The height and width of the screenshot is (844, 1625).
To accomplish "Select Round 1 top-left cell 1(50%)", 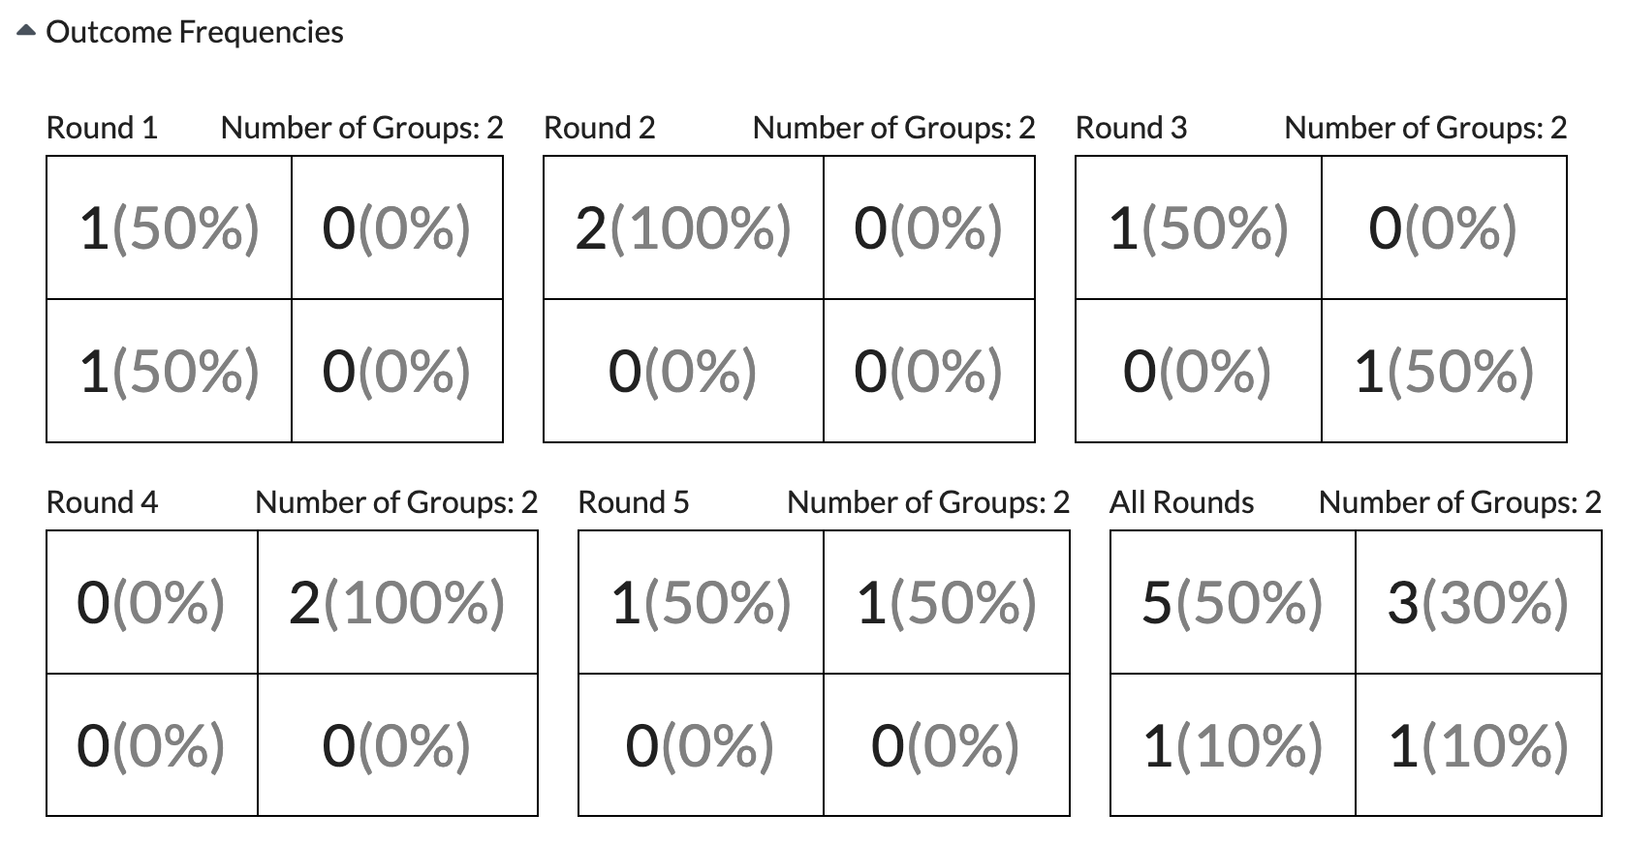I will 170,228.
